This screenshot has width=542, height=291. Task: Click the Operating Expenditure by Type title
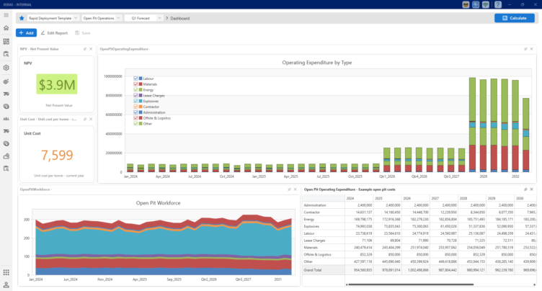coord(317,63)
